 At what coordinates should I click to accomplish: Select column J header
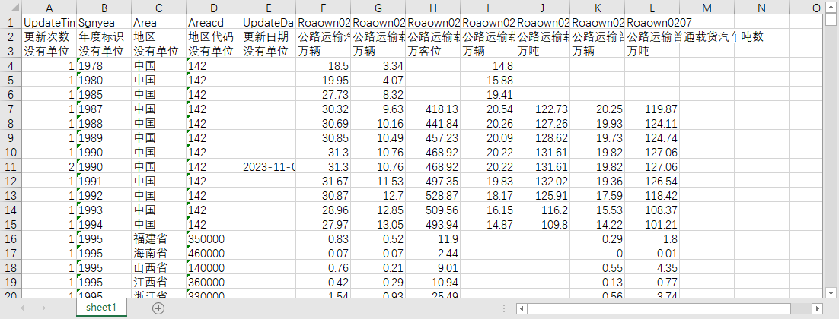(x=543, y=8)
